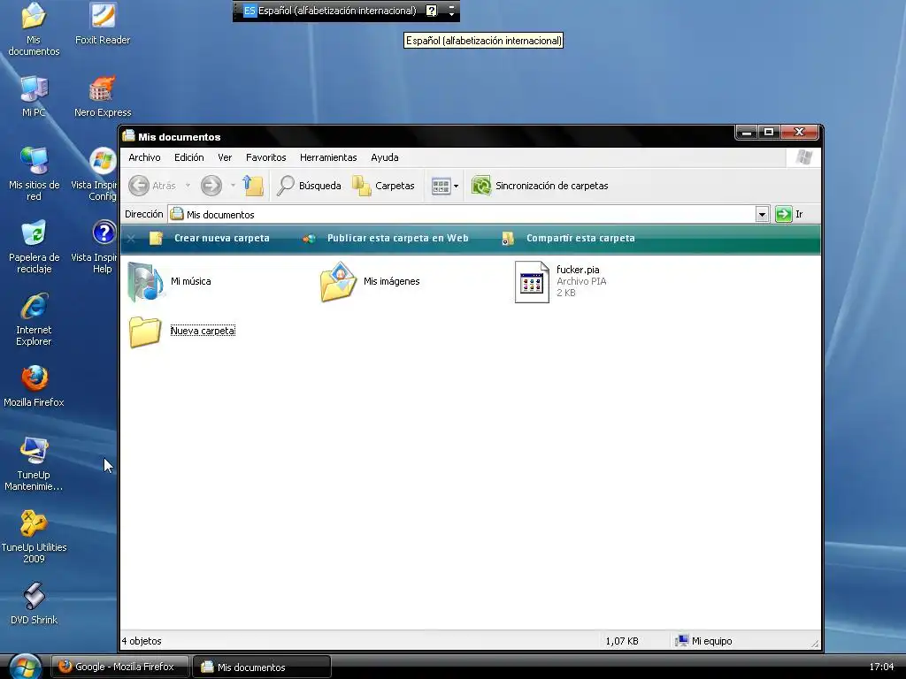
Task: Open Vista Inspirat Help shortcut
Action: [x=96, y=247]
